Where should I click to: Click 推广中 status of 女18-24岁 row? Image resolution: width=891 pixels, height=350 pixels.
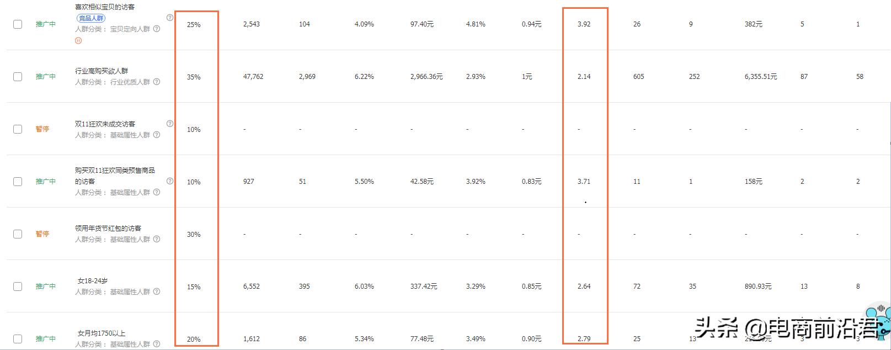click(46, 287)
